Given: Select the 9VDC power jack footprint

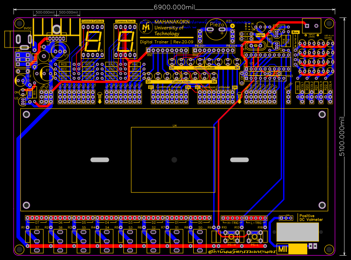Looking at the screenshot, I should point(18,39).
